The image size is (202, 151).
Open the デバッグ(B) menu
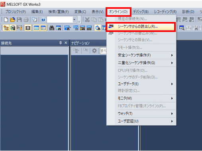141,12
